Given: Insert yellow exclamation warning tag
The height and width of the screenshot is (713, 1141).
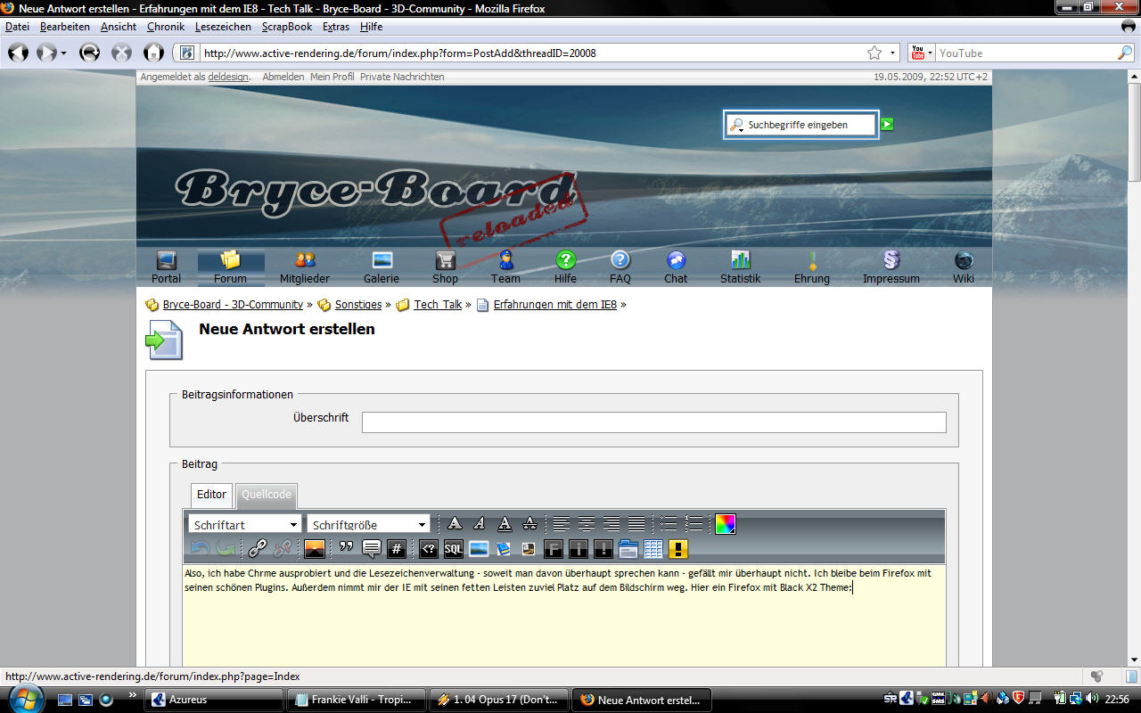Looking at the screenshot, I should [x=678, y=549].
